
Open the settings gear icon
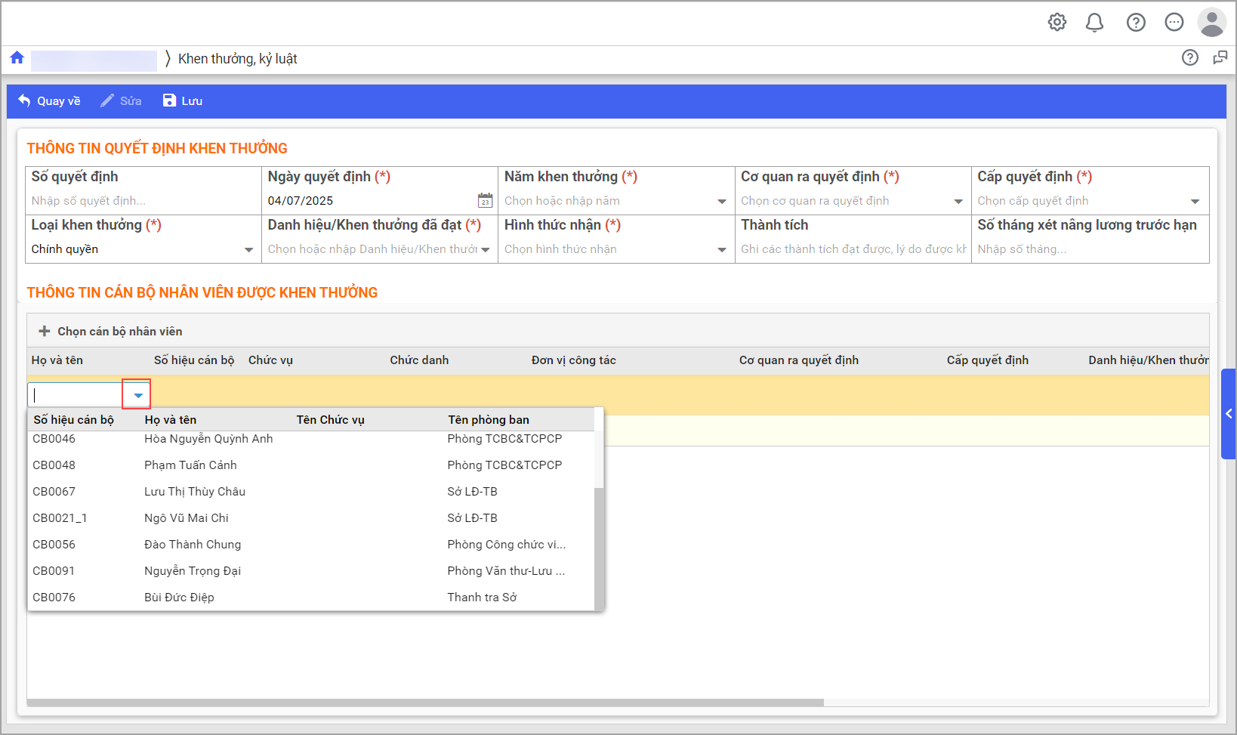point(1057,23)
